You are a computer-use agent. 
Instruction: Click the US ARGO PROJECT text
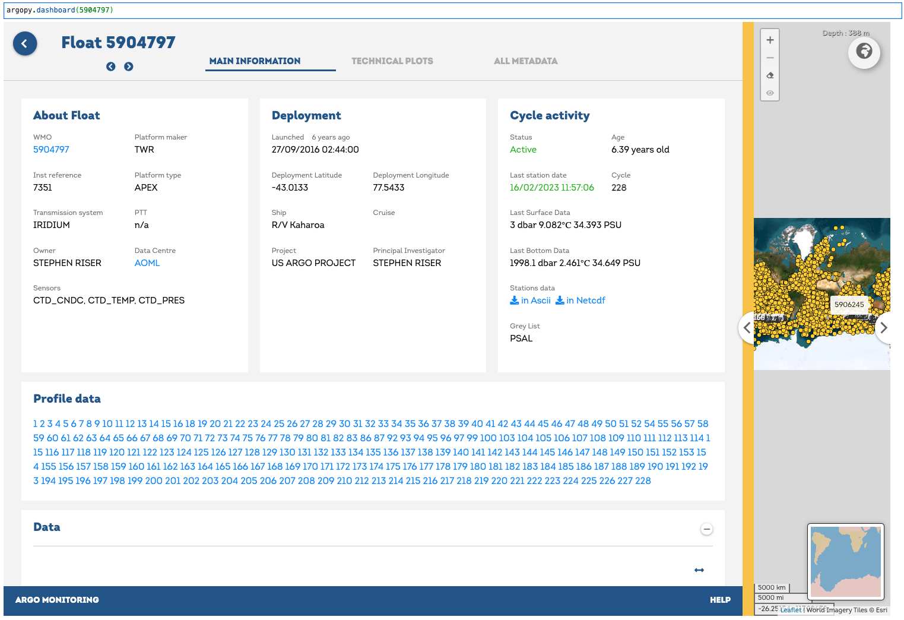[x=313, y=263]
